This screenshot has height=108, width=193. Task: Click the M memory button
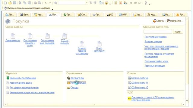(131, 3)
